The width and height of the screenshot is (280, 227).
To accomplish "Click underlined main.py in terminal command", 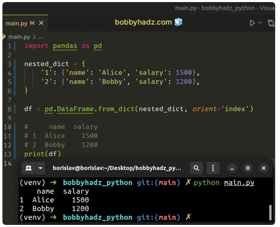I will coord(239,183).
